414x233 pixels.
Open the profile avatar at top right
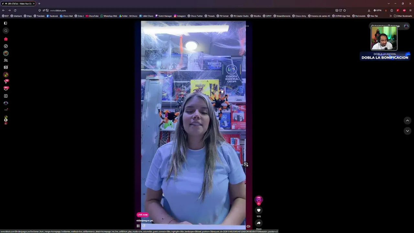406,26
